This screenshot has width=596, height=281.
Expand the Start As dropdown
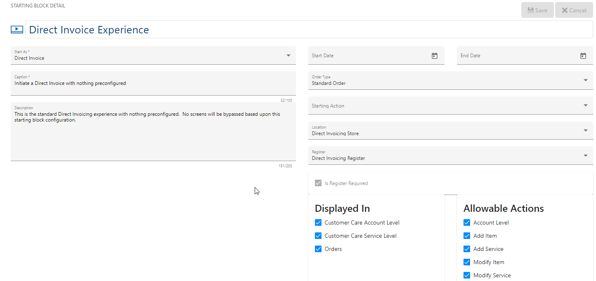(x=153, y=55)
